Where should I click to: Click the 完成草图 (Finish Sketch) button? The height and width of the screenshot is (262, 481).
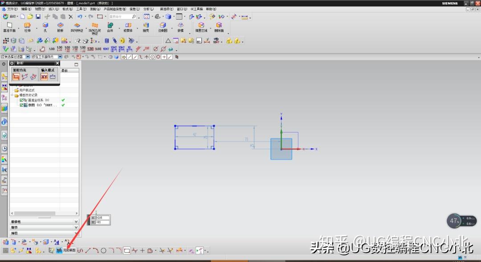coord(65,250)
